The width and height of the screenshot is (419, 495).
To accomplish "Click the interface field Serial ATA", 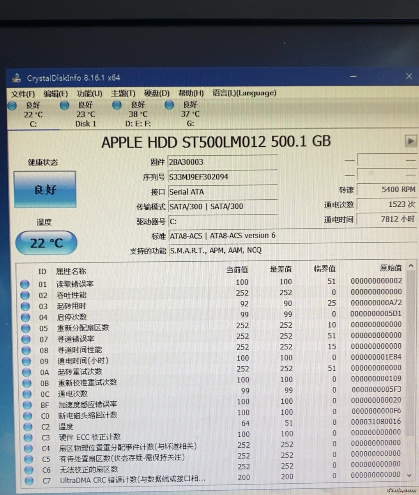I will point(223,192).
